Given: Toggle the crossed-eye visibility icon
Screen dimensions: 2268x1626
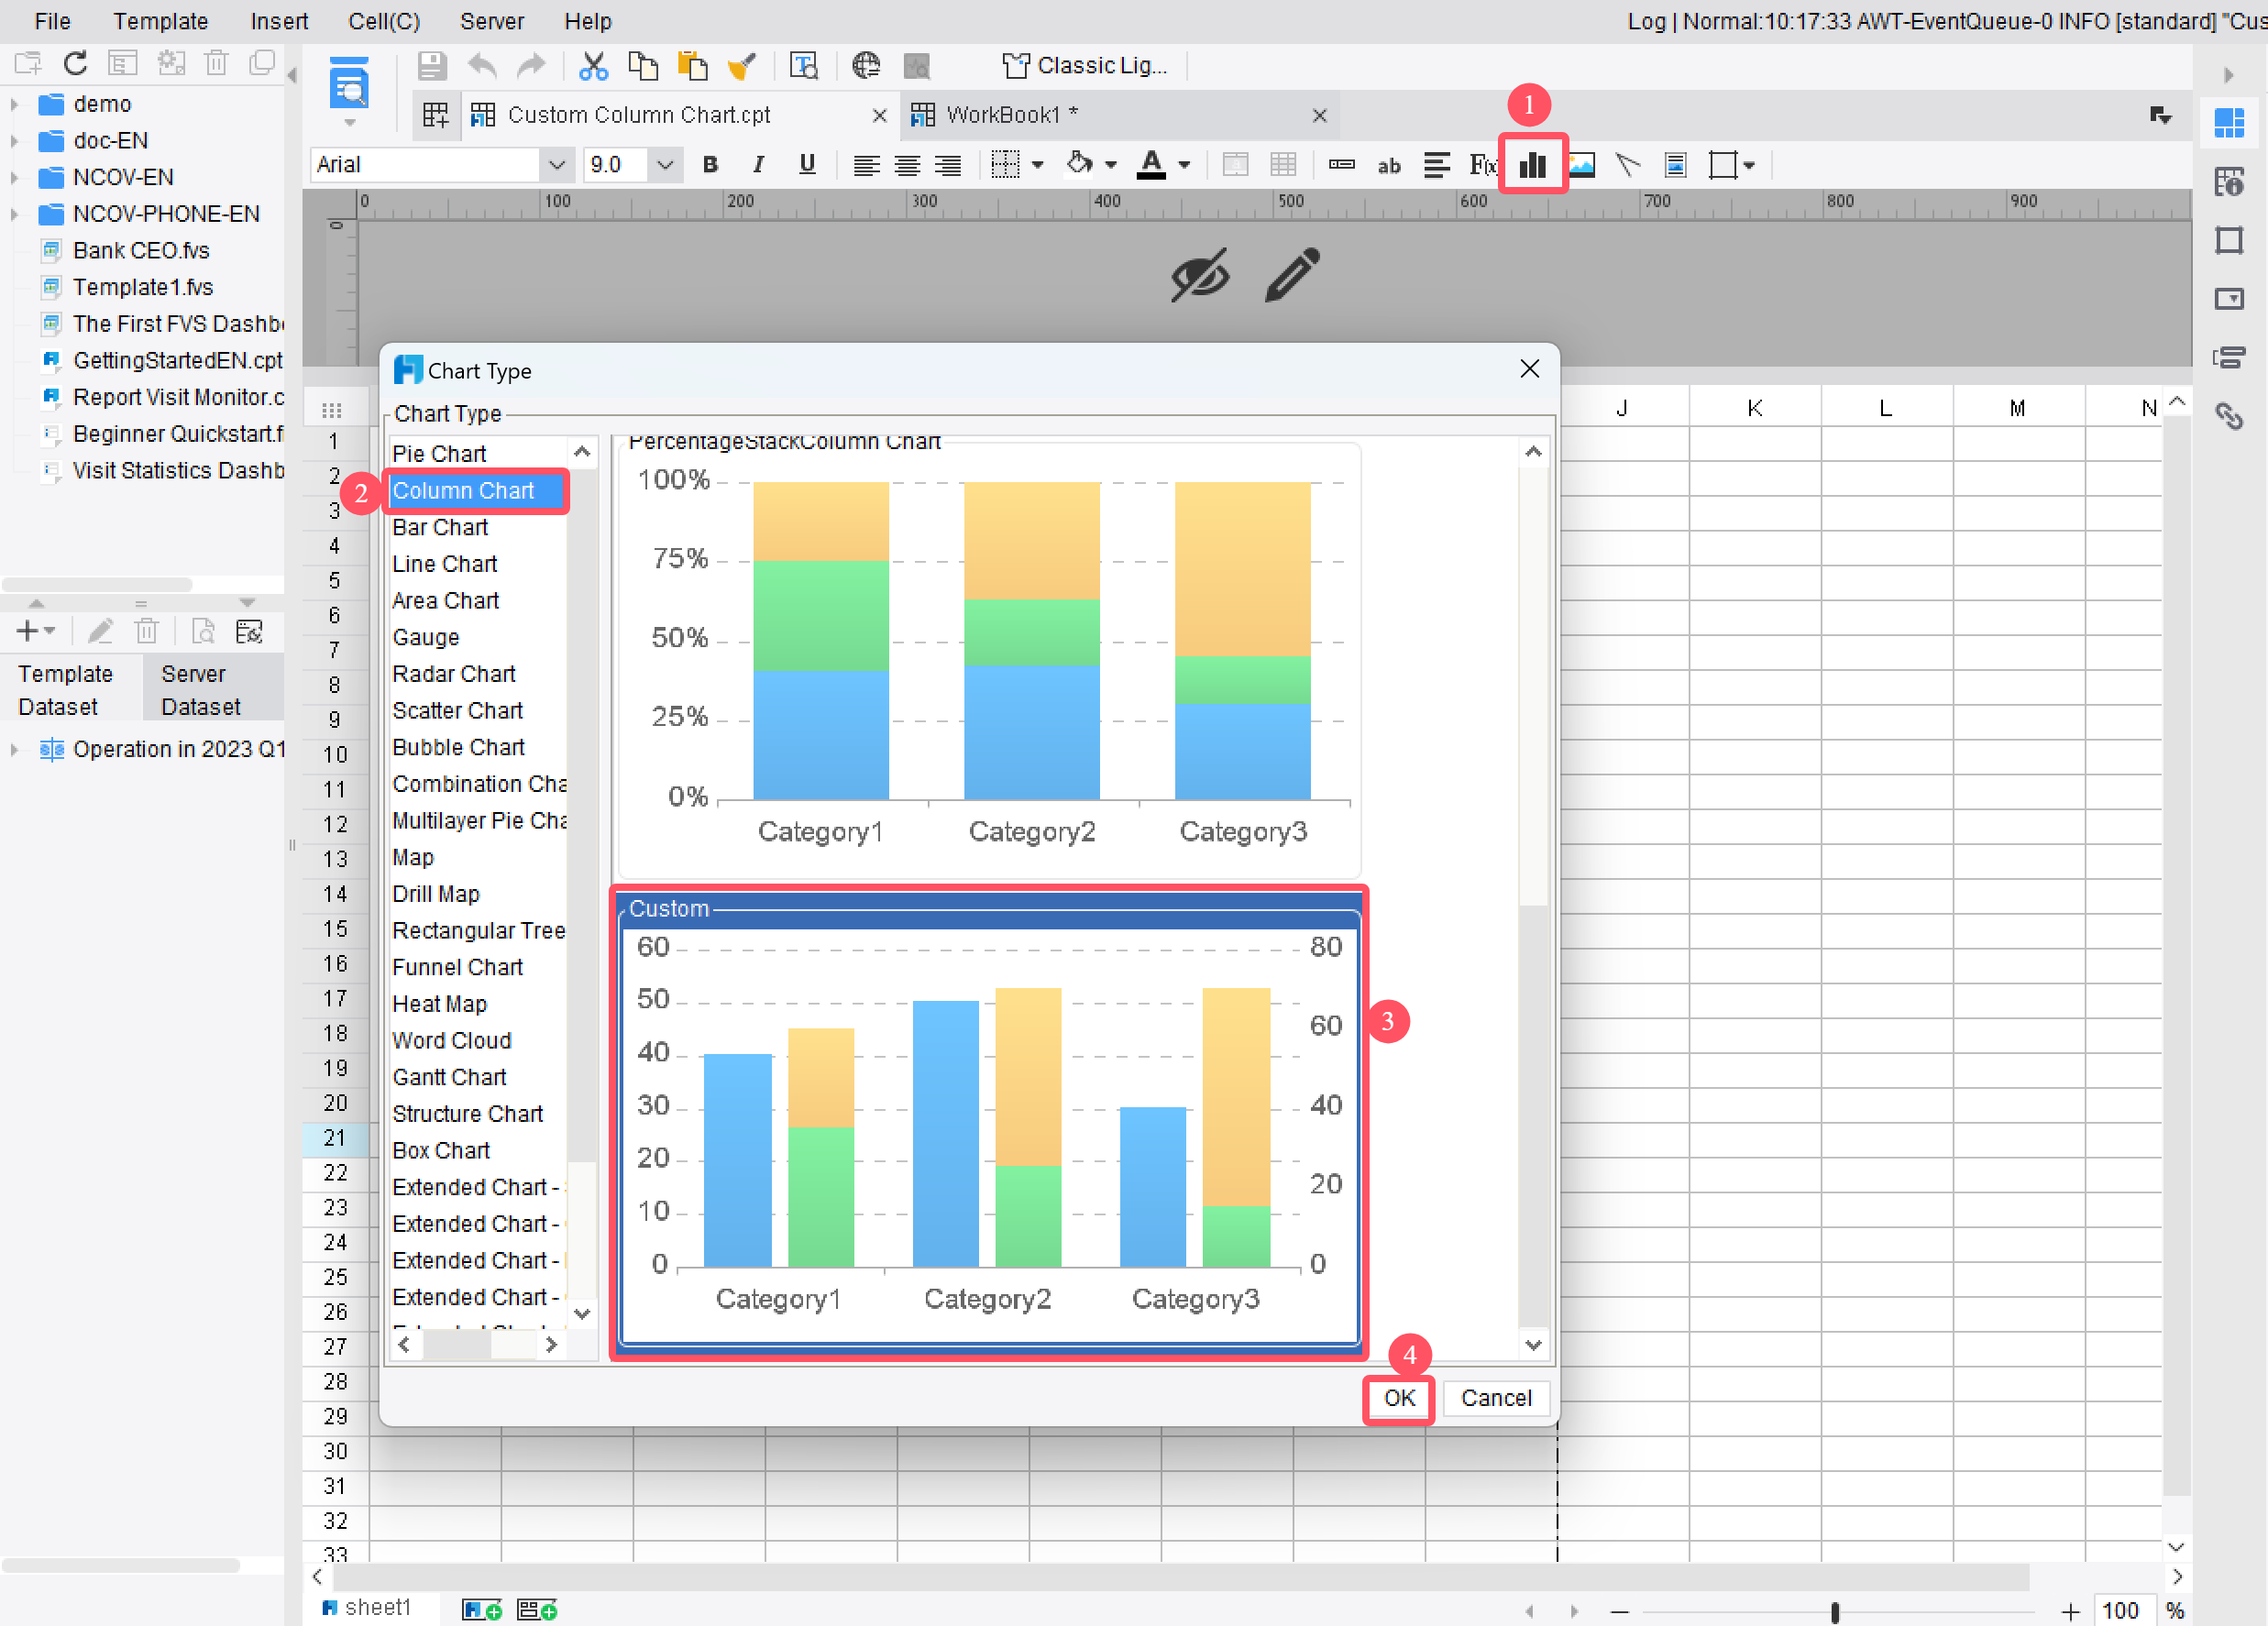Looking at the screenshot, I should pyautogui.click(x=1199, y=274).
